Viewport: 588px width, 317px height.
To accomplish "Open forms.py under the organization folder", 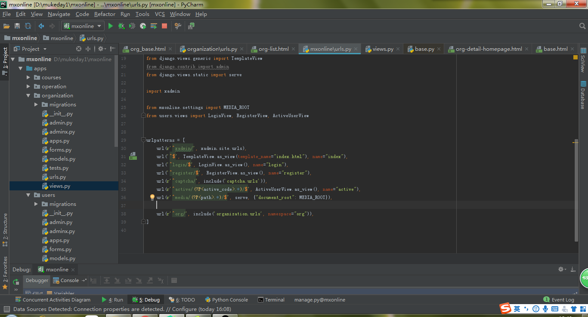I will (x=60, y=150).
